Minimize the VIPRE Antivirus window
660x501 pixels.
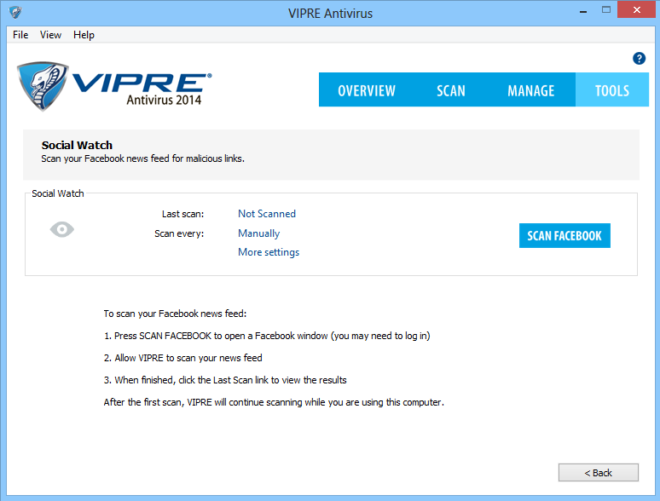pos(582,10)
